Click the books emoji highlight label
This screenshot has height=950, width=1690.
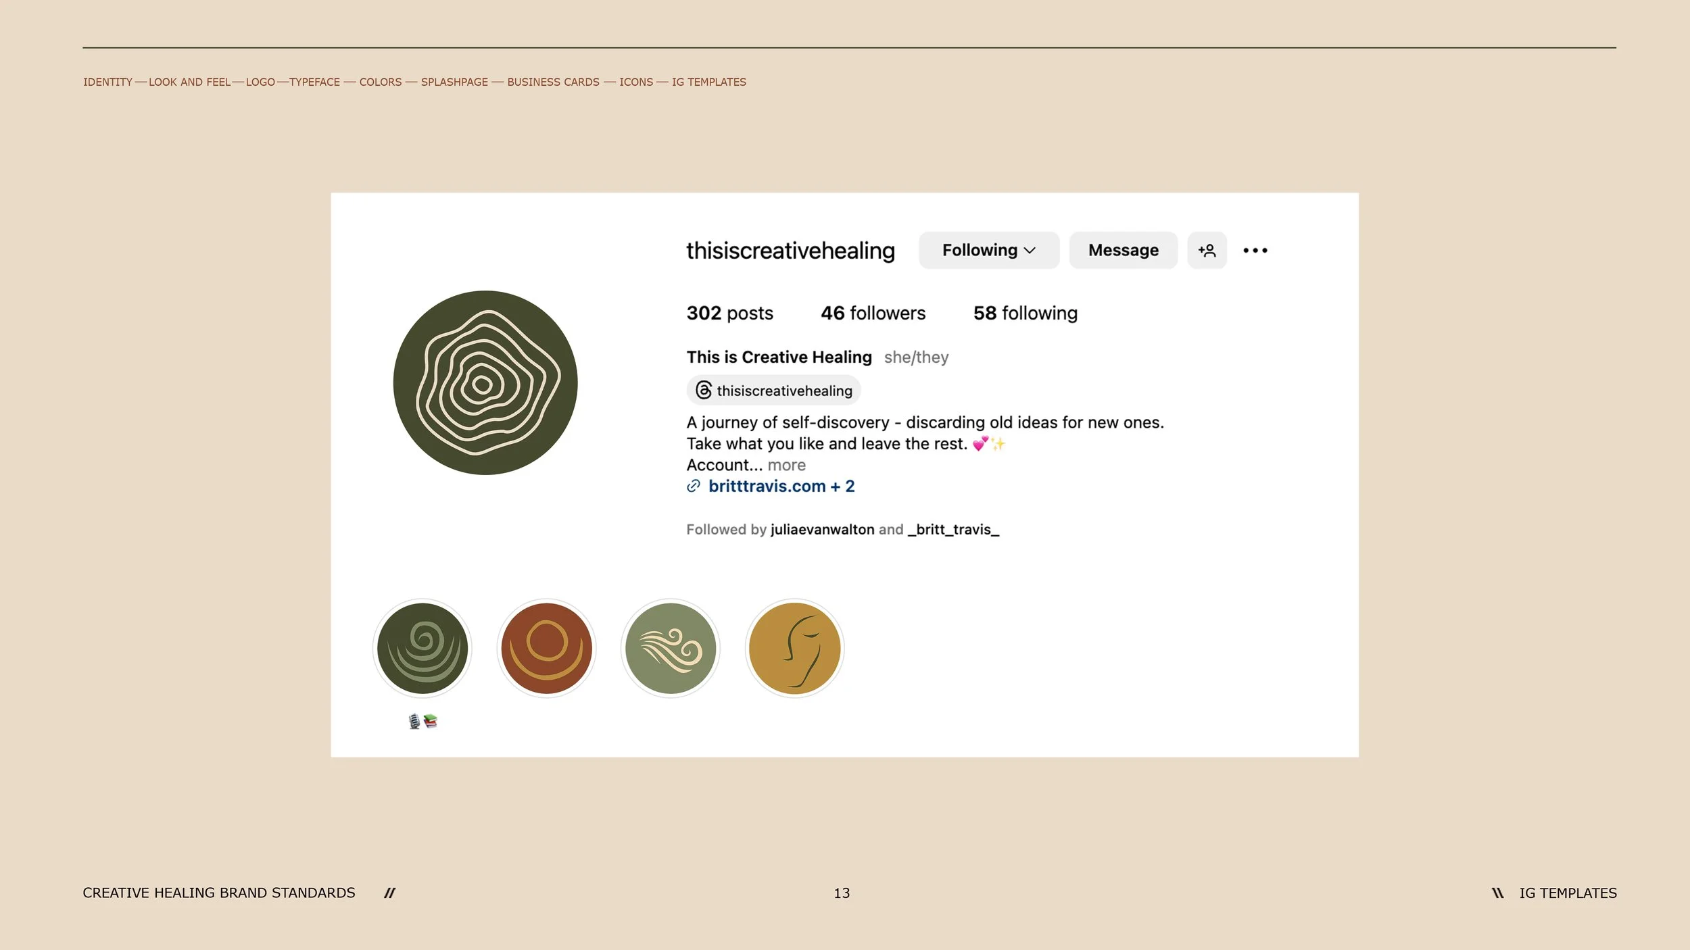pyautogui.click(x=423, y=722)
